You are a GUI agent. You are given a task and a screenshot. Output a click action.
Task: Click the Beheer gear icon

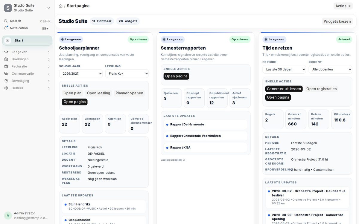pos(6,88)
